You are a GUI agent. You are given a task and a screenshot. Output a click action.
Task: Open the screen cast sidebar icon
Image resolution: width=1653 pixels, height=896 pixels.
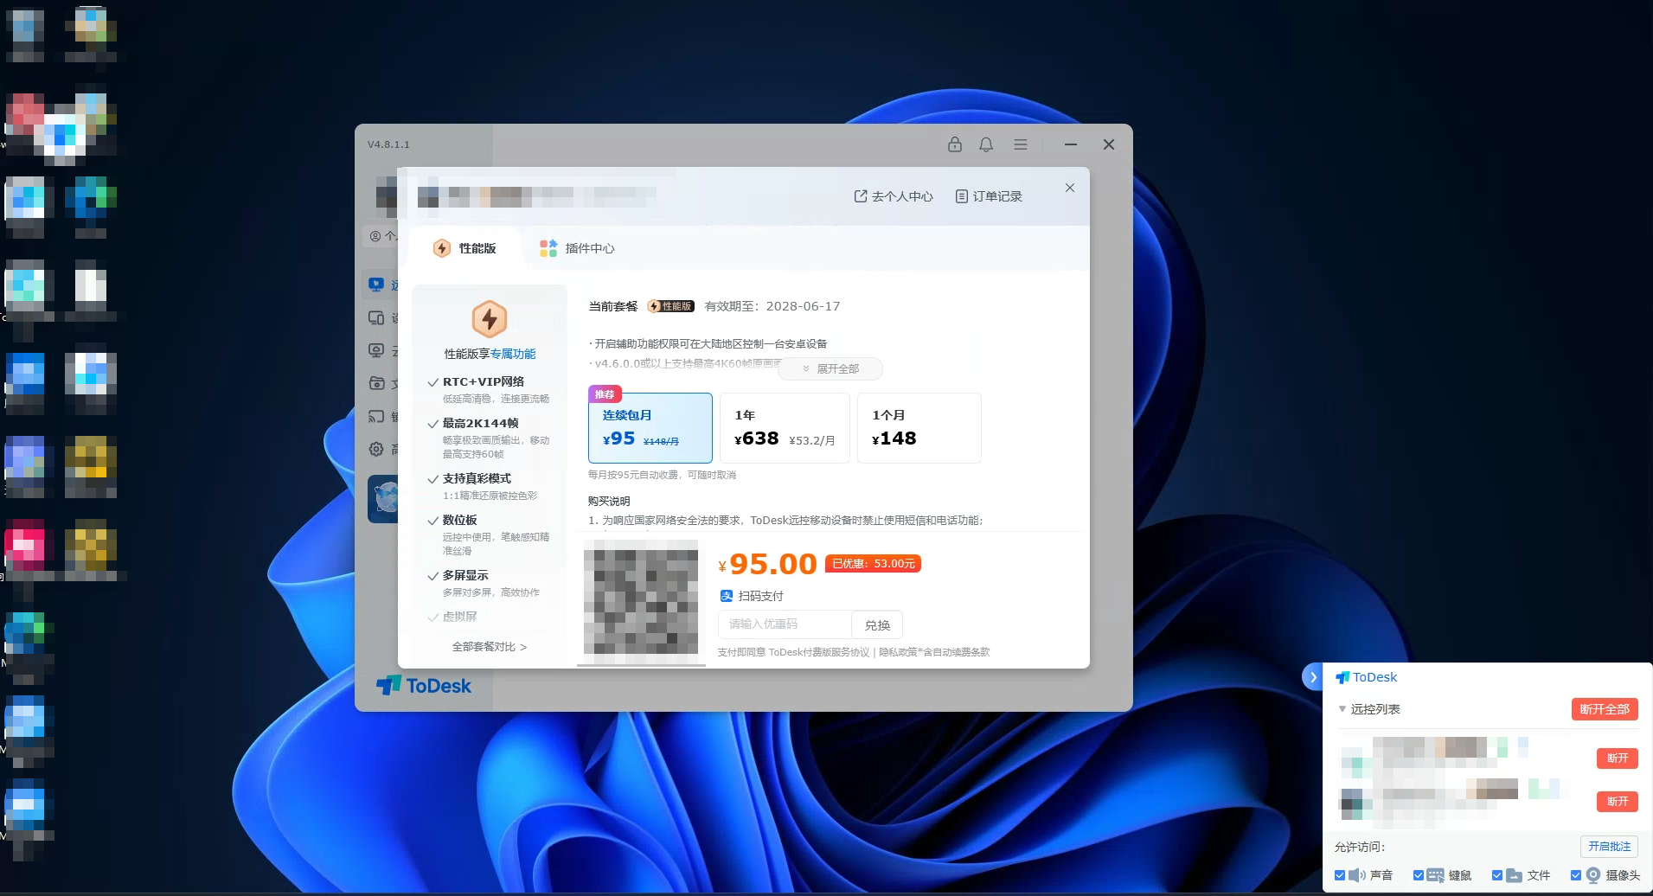click(x=376, y=416)
